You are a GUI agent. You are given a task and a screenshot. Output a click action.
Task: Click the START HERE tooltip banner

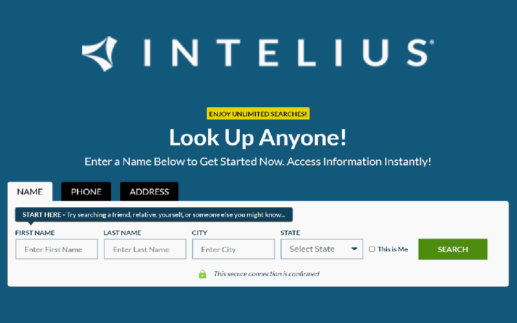coord(154,214)
